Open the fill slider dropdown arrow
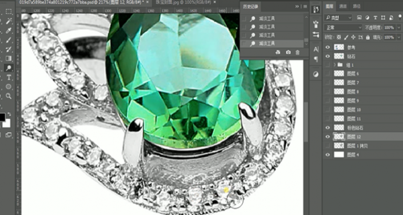403x215 pixels. [x=399, y=38]
